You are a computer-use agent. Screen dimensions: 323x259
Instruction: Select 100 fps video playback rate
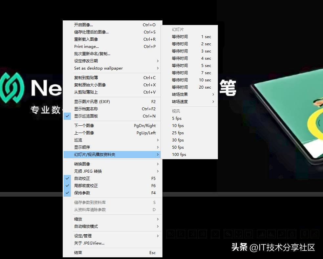click(x=179, y=155)
